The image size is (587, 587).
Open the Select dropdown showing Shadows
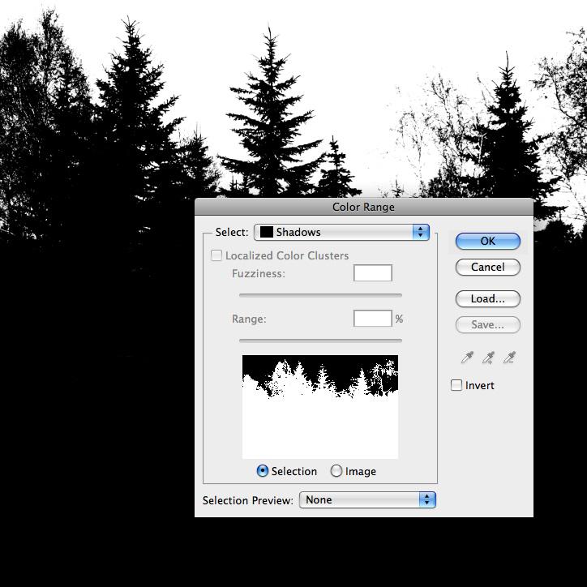click(341, 232)
